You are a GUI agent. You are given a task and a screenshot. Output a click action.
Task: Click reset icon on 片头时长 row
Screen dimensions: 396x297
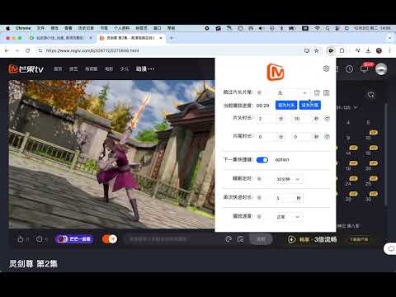pyautogui.click(x=327, y=119)
